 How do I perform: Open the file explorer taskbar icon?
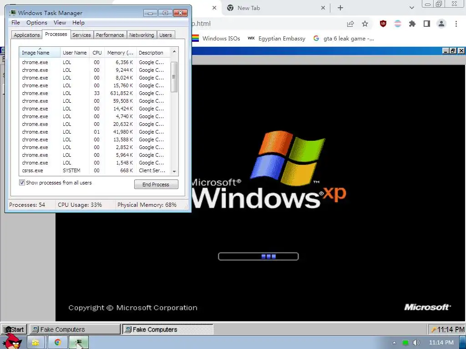coord(35,343)
